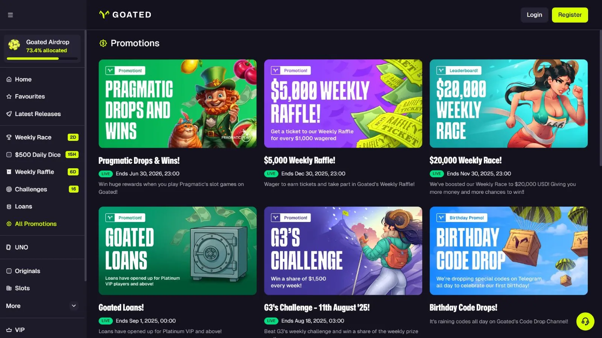This screenshot has height=338, width=602.
Task: Click the UNO cards icon
Action: click(x=9, y=247)
